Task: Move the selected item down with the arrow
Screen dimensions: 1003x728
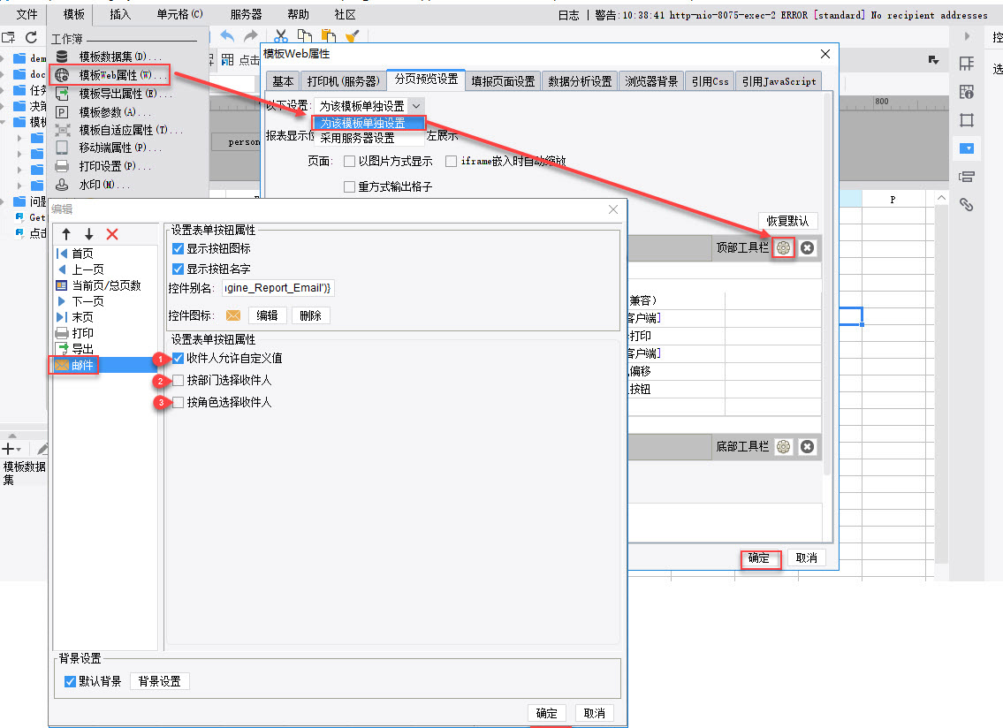Action: 89,234
